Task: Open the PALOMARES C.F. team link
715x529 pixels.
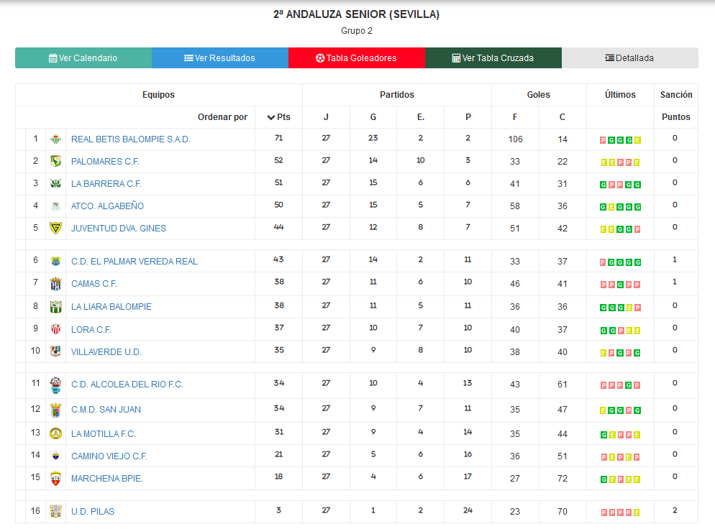Action: point(105,162)
